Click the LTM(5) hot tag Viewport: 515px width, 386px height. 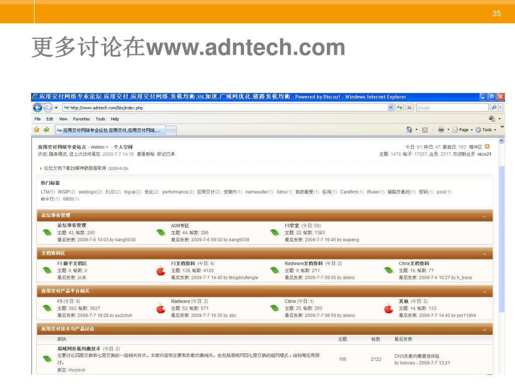[x=48, y=192]
